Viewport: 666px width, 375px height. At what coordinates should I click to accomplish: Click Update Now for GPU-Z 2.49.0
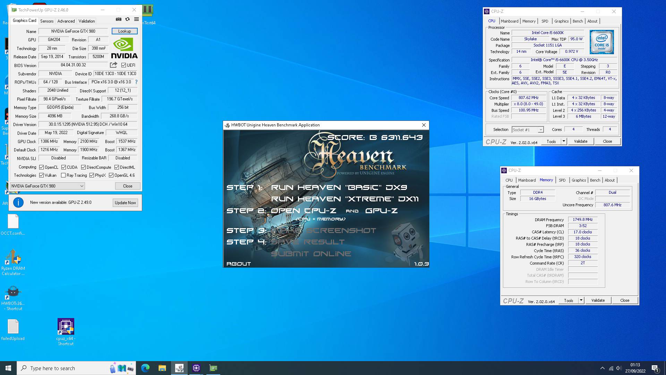coord(125,203)
